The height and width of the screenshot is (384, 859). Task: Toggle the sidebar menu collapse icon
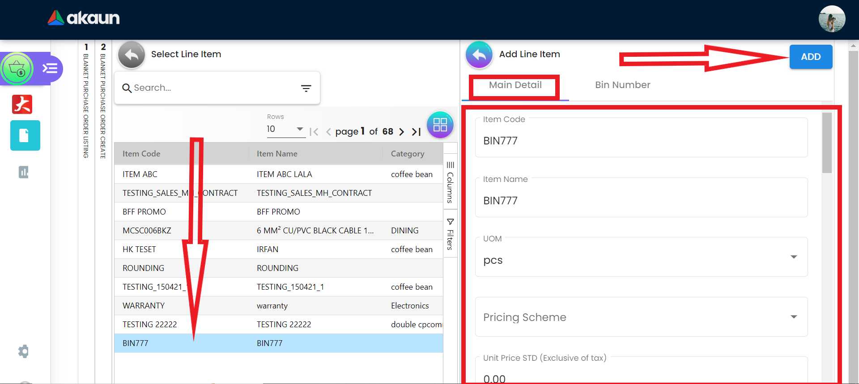(x=50, y=68)
